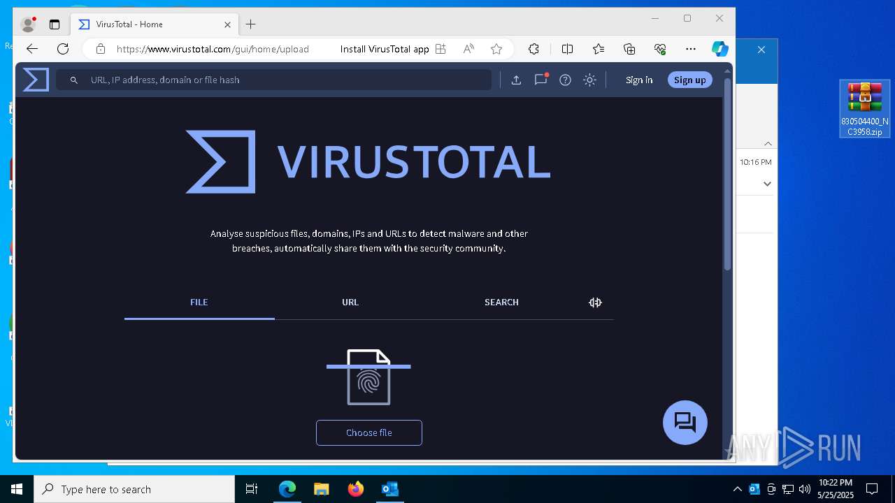895x503 pixels.
Task: Open the tab actions menu icon
Action: tap(55, 24)
